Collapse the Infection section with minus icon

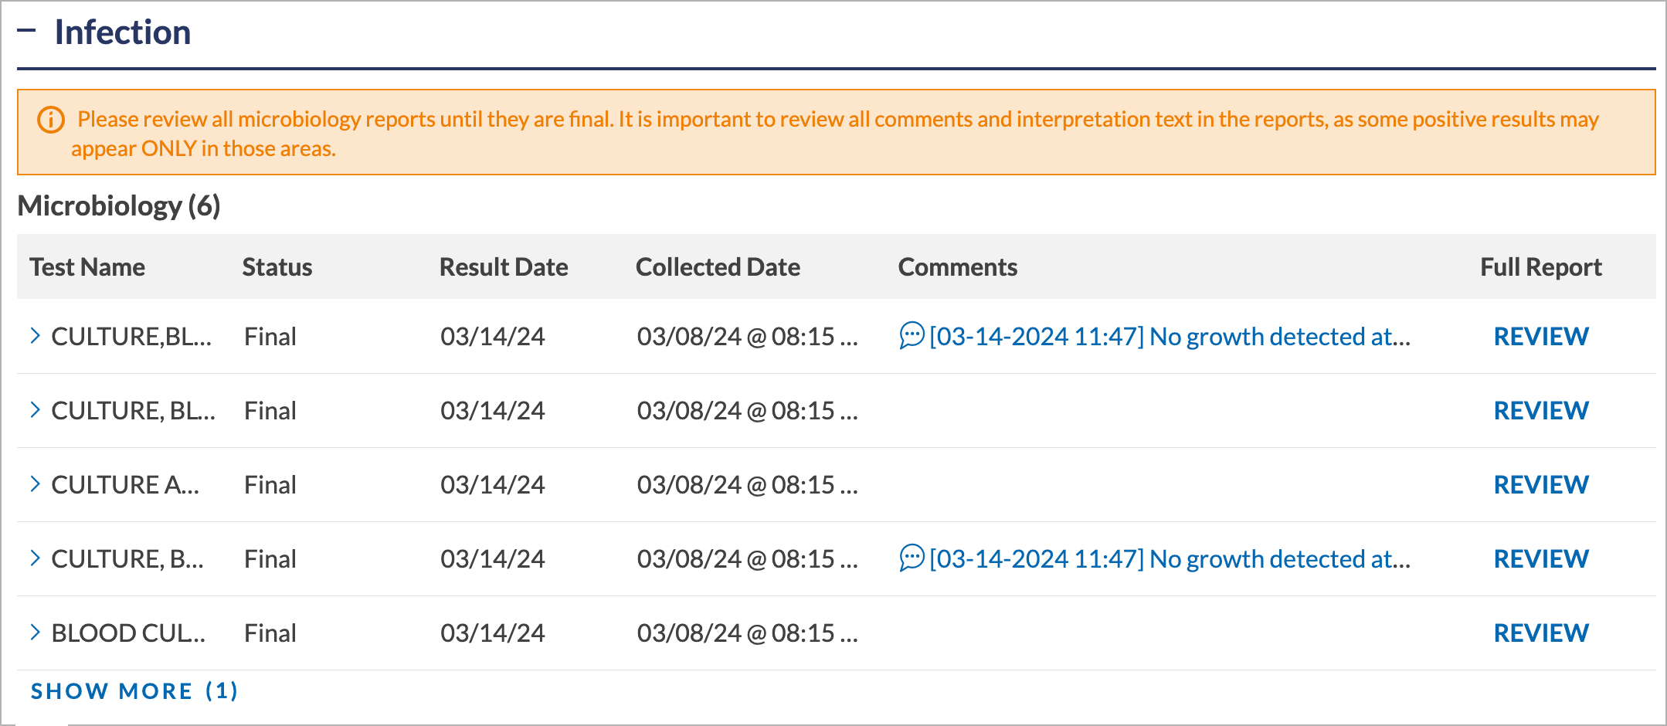coord(26,31)
